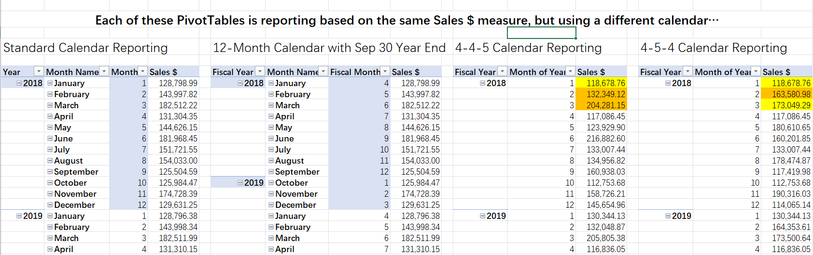This screenshot has width=813, height=255.
Task: Collapse September 2018 in Standard Calendar table
Action: 50,172
